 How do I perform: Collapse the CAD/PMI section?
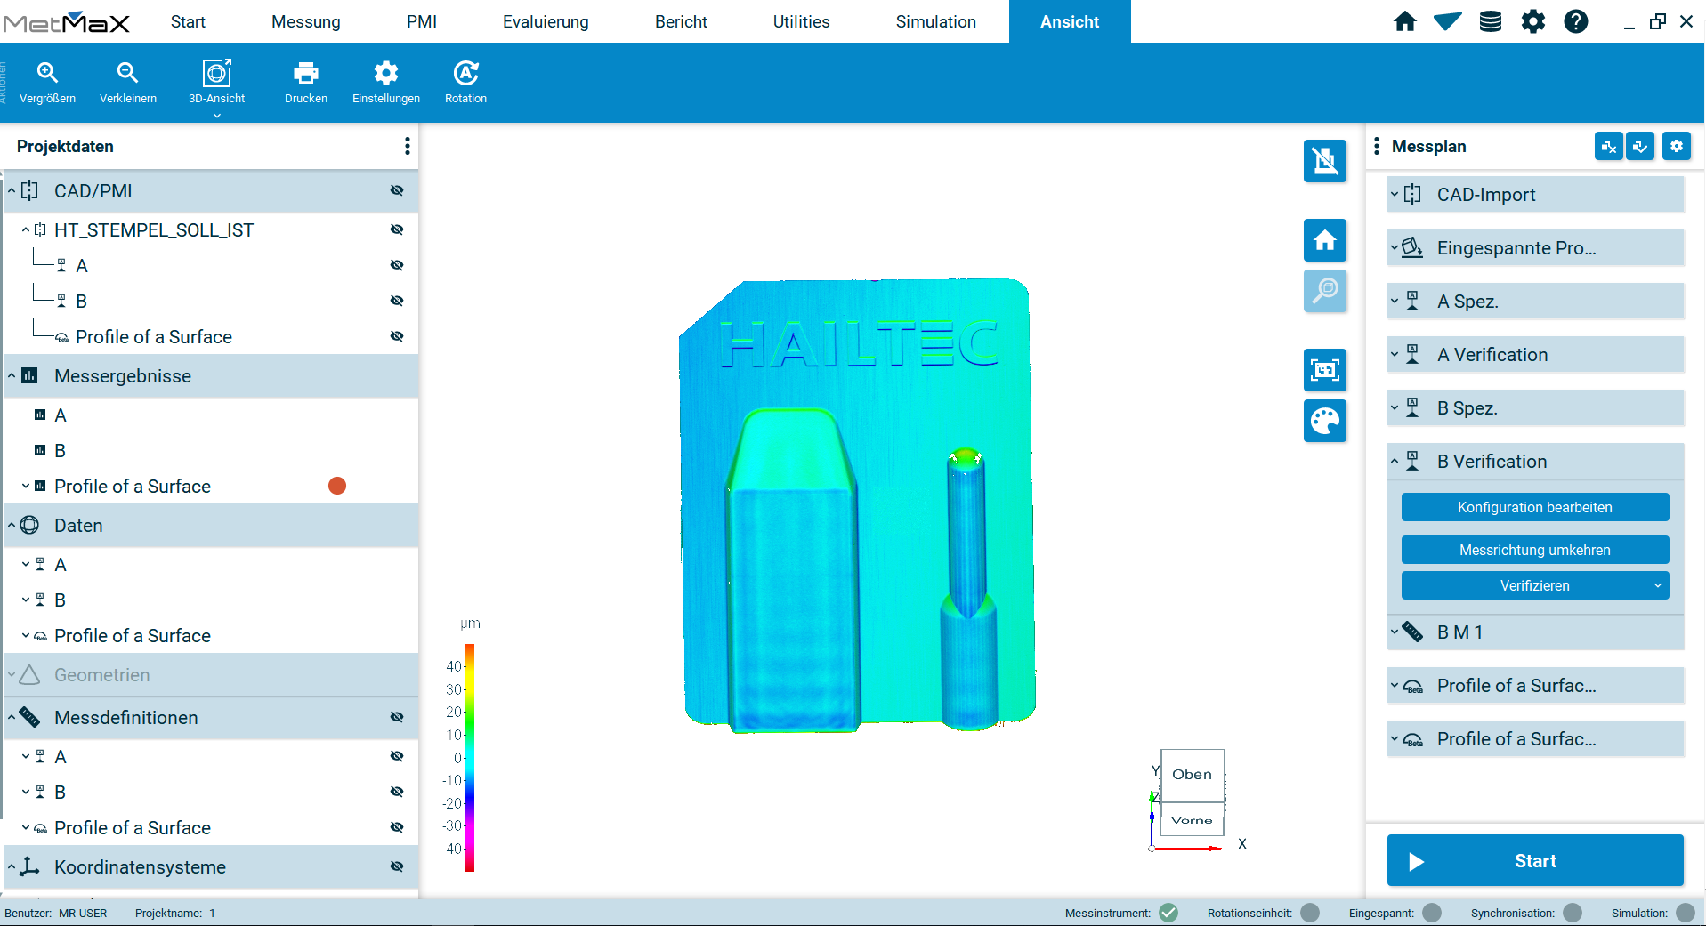12,190
